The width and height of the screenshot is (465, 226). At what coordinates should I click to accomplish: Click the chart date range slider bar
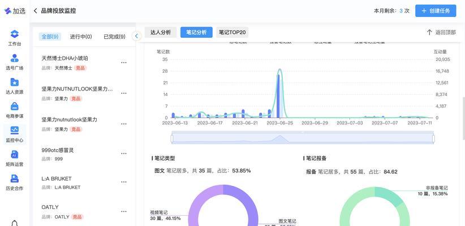303,138
